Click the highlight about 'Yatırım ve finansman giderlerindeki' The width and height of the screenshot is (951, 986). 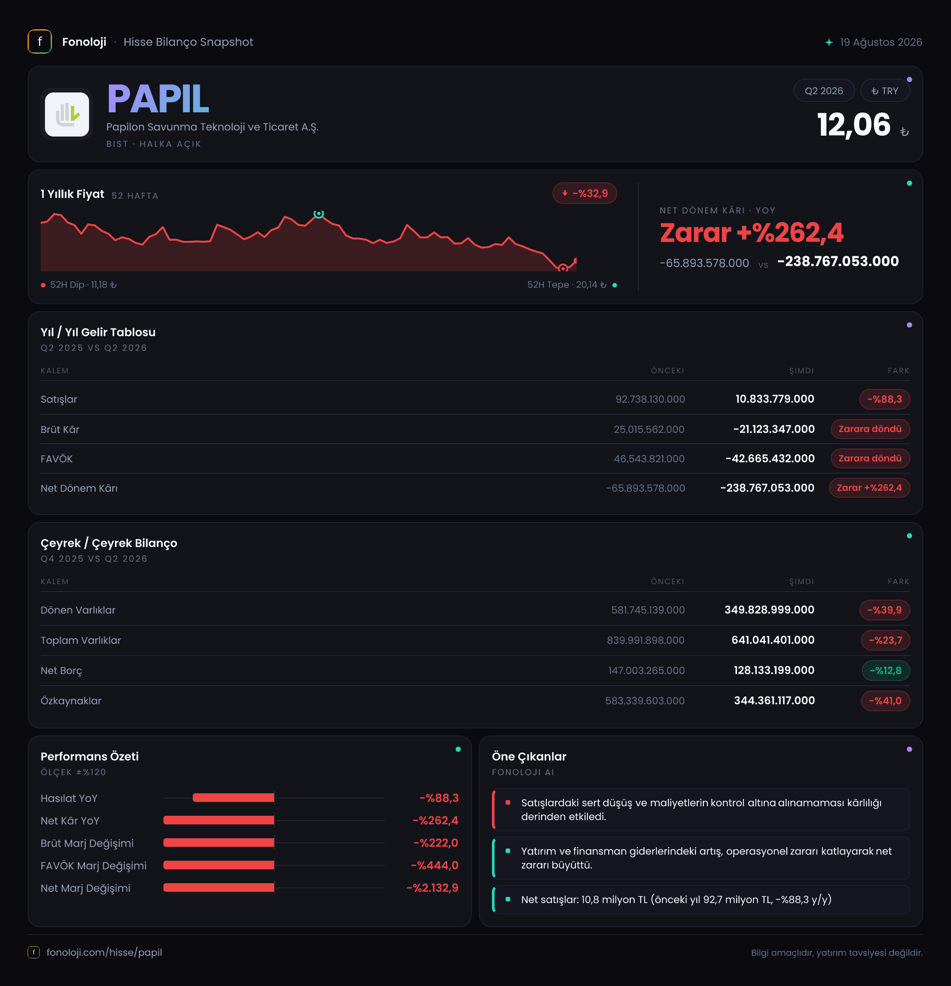tap(702, 858)
